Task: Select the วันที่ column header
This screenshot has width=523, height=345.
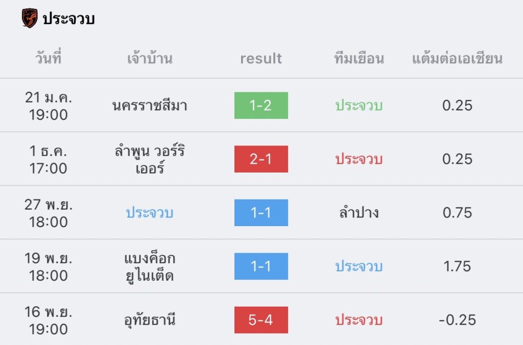Action: 49,59
